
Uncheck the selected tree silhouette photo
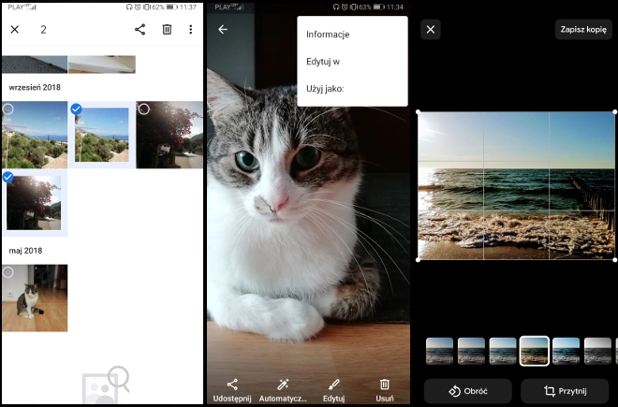point(34,203)
